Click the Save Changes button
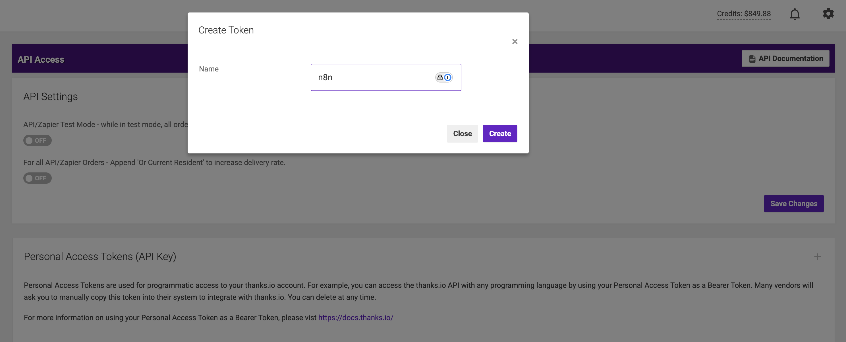 coord(793,204)
